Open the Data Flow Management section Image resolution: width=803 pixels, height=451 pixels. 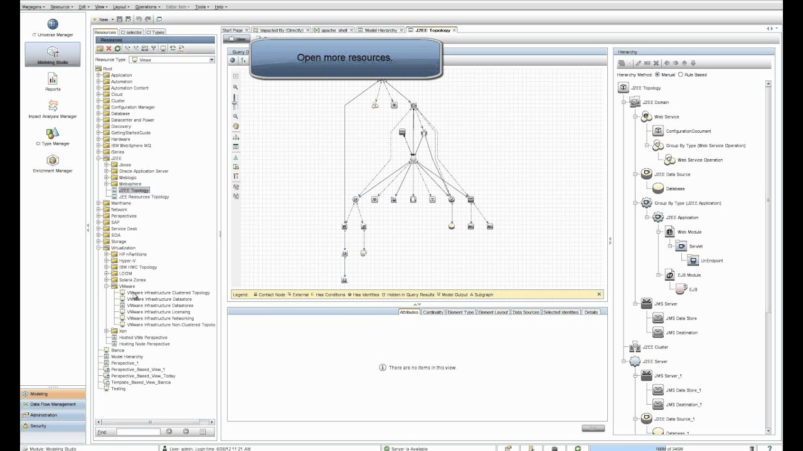53,405
